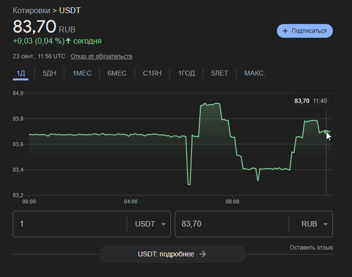This screenshot has width=352, height=277.
Task: Focus the RUB amount field showing 83,70
Action: (x=231, y=224)
